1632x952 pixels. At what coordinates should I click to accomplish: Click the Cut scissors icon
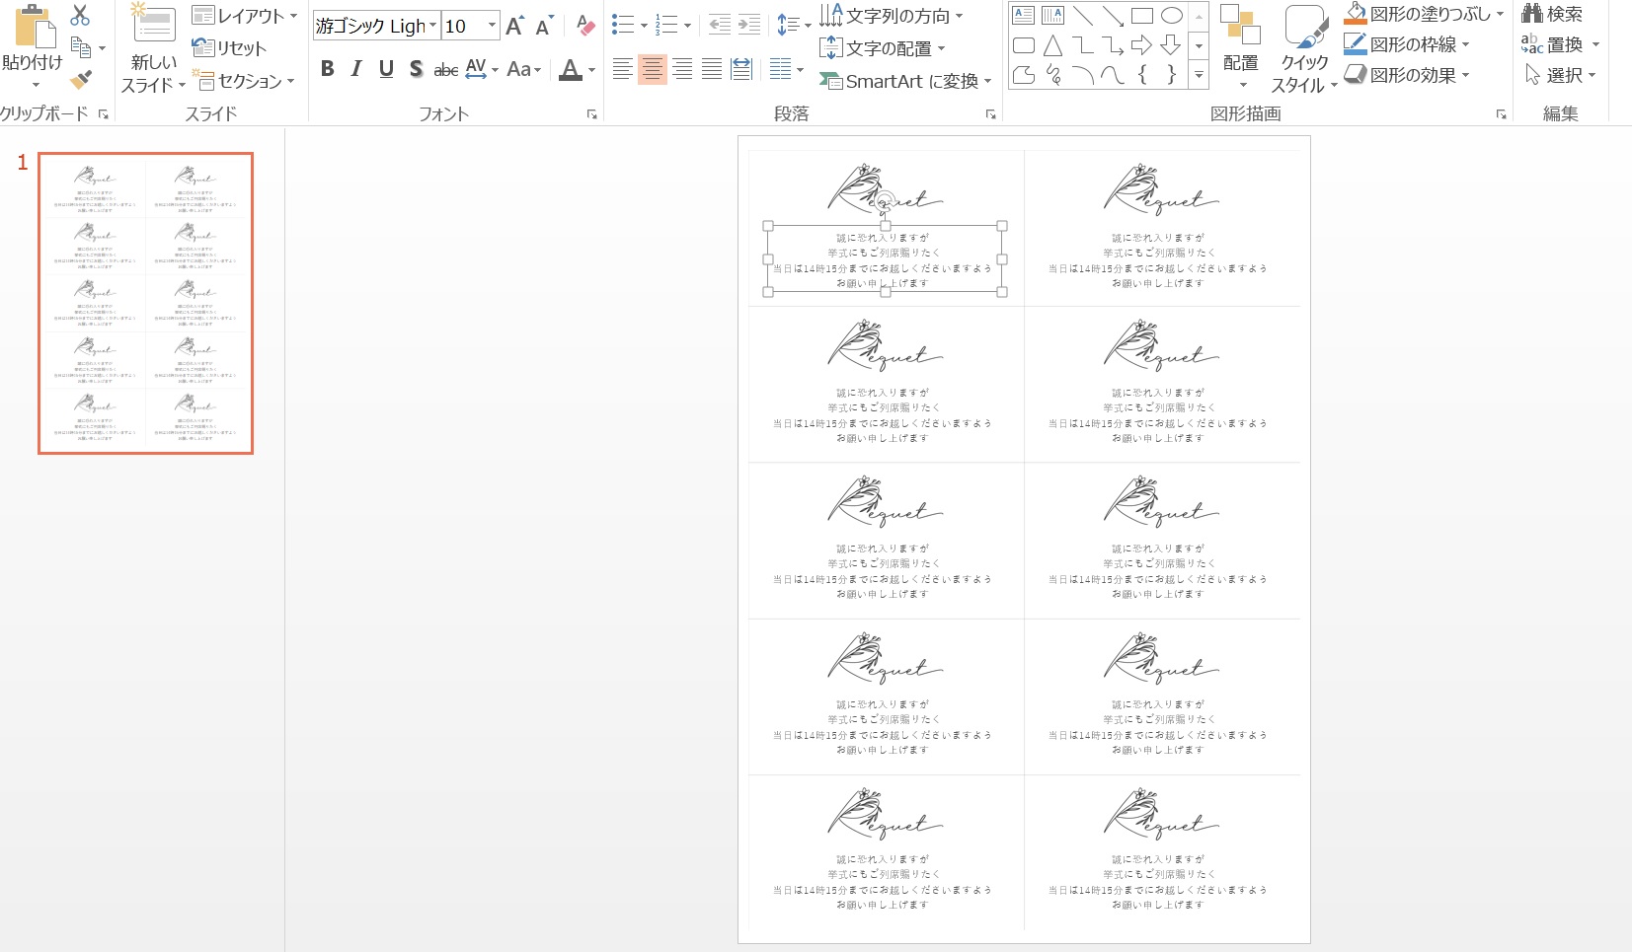point(80,15)
